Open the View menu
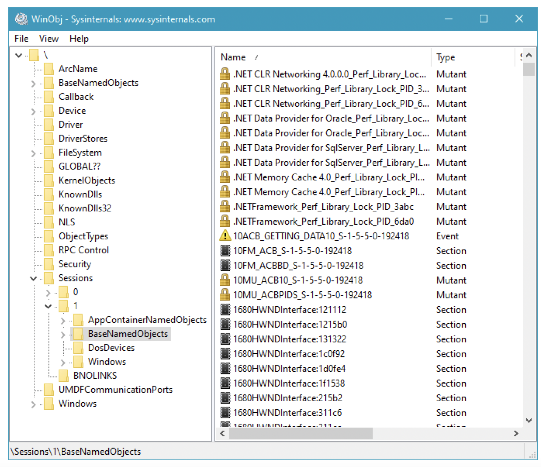 [49, 38]
